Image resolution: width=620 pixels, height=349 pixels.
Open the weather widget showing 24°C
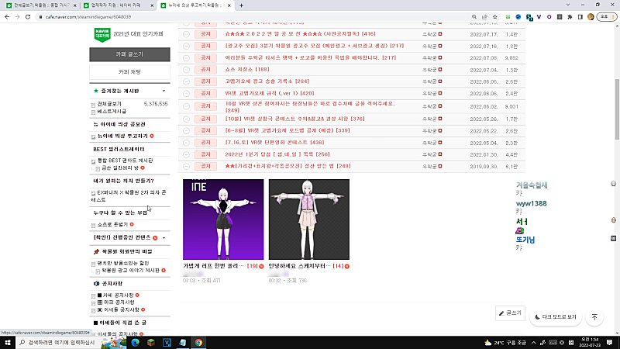[x=506, y=343]
